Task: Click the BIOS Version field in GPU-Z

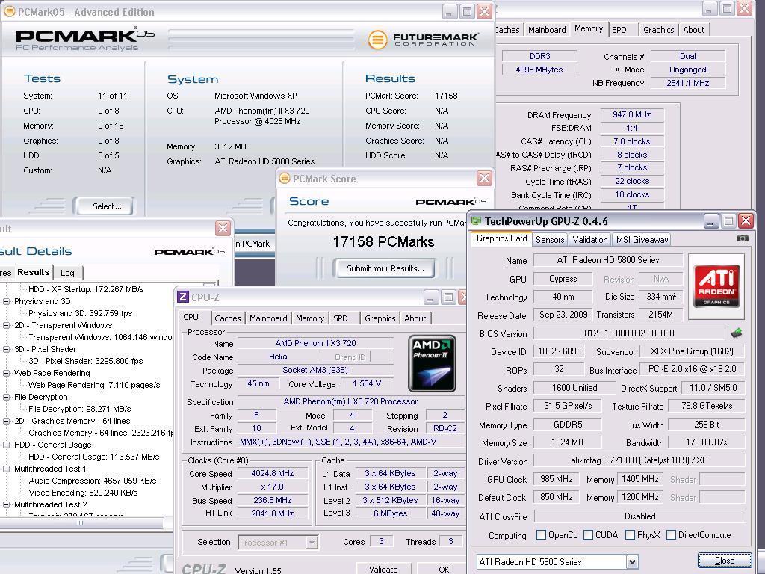Action: point(629,333)
